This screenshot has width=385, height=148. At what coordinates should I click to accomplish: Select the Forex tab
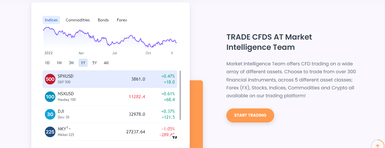coord(122,20)
